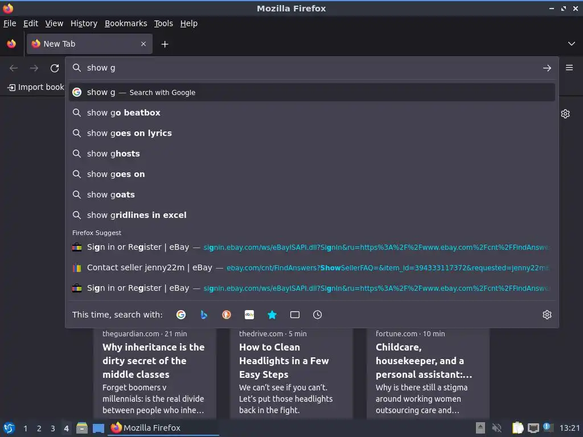Click the show desktop taskbar icon

tap(98, 428)
